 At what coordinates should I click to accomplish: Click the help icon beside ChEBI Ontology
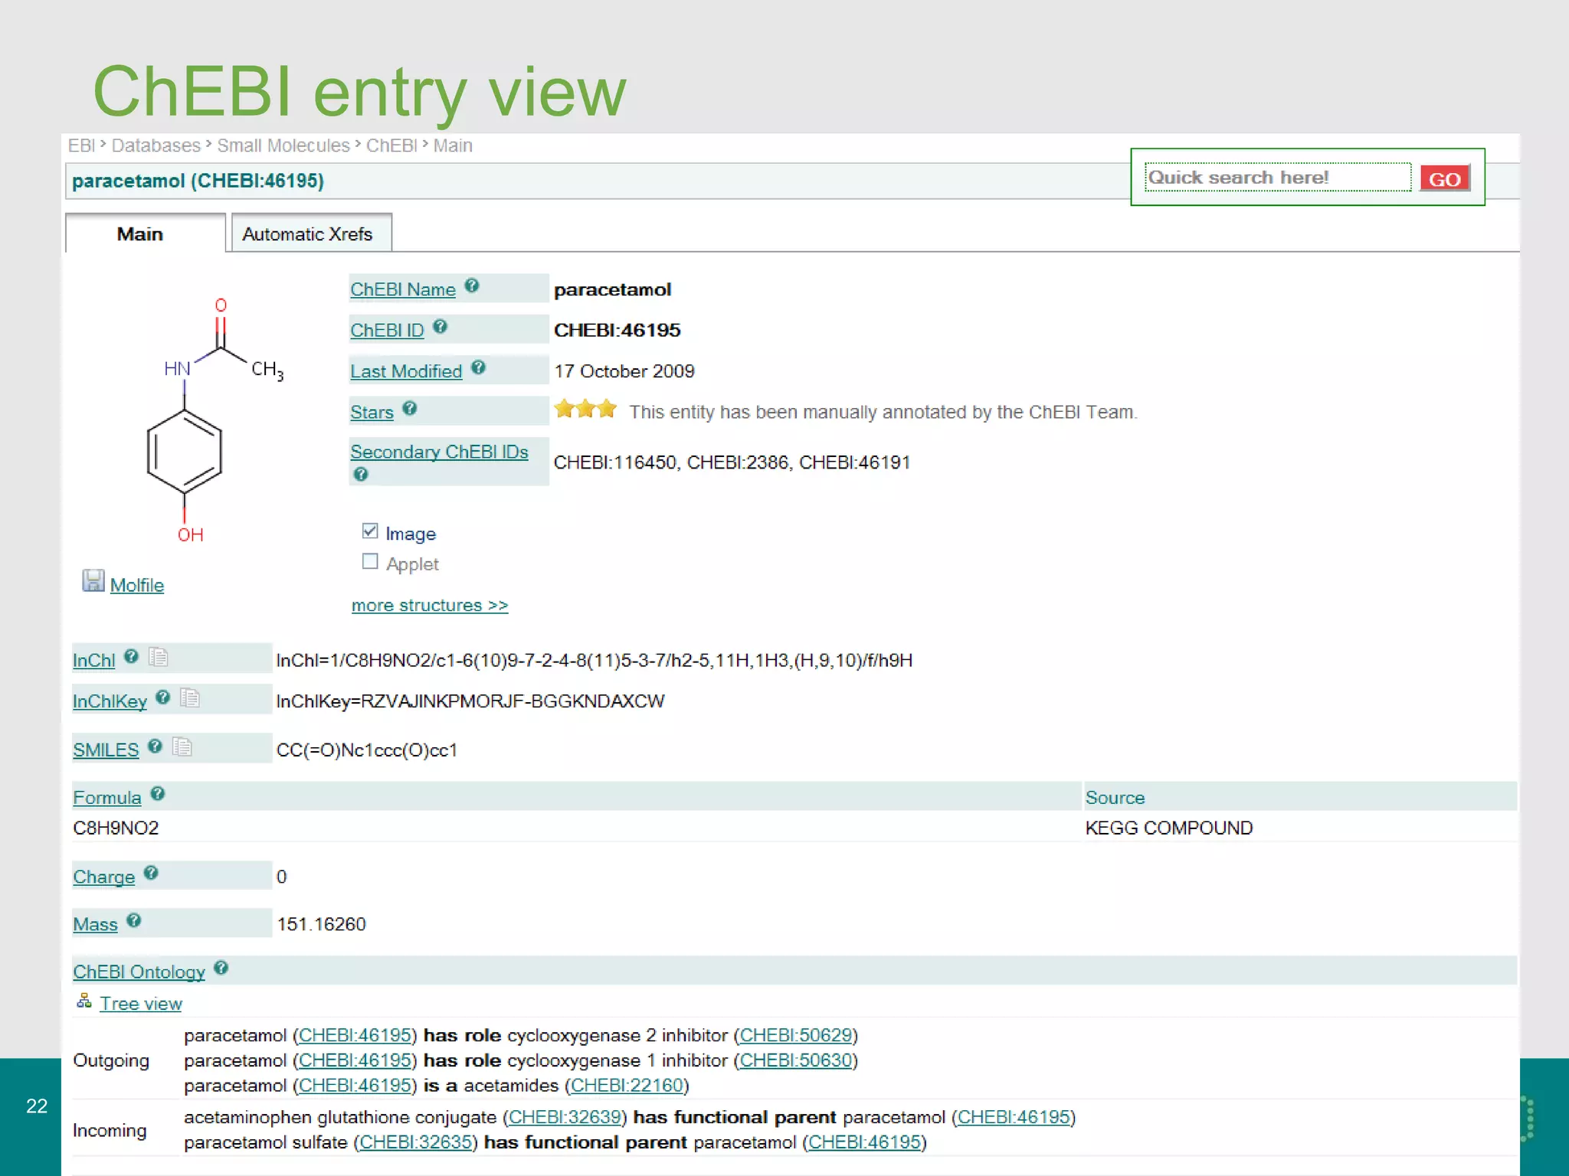coord(221,968)
